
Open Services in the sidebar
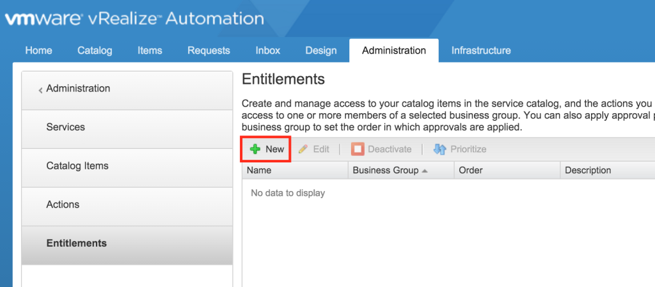(127, 129)
